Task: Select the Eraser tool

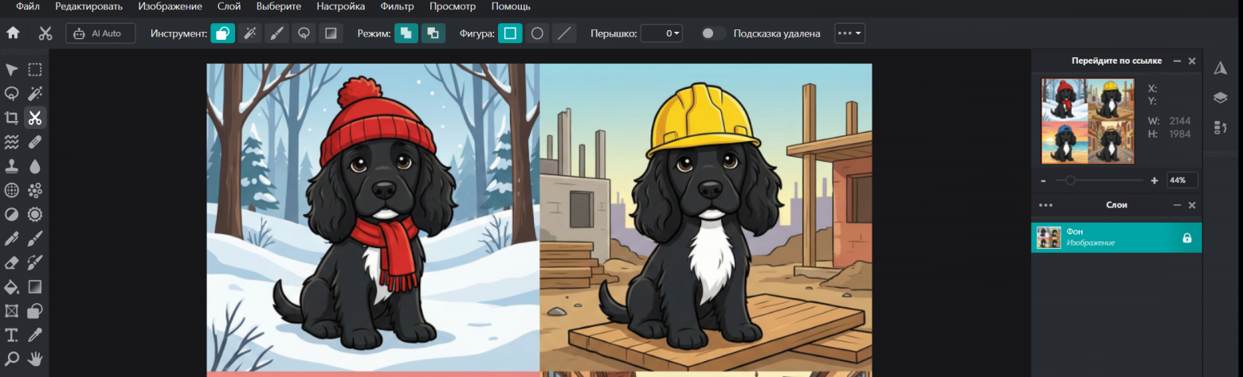Action: tap(12, 262)
